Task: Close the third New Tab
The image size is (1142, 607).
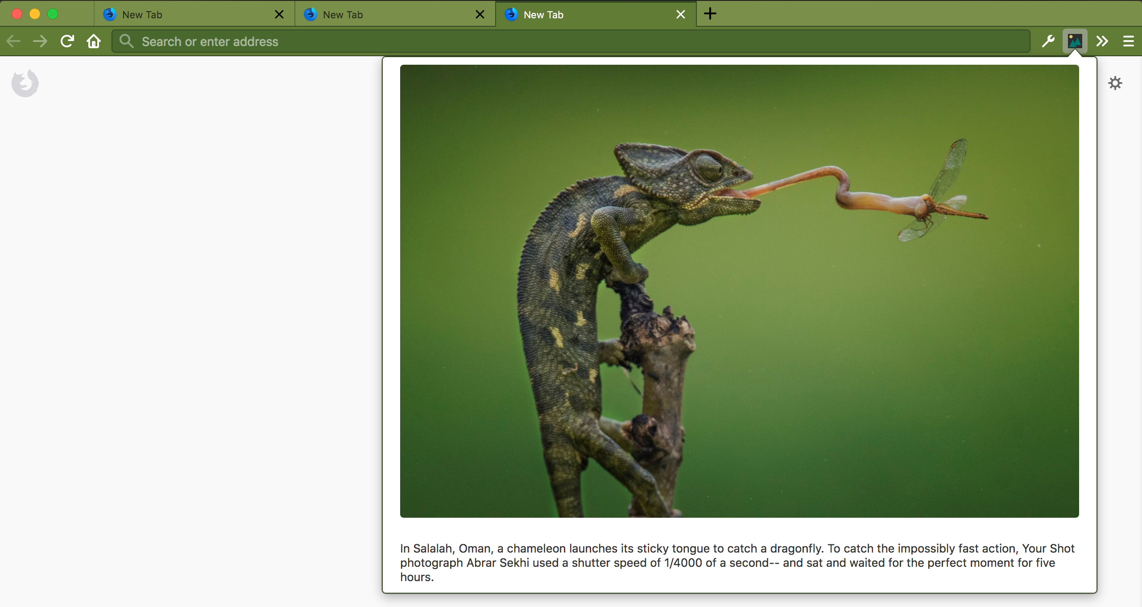Action: tap(681, 15)
